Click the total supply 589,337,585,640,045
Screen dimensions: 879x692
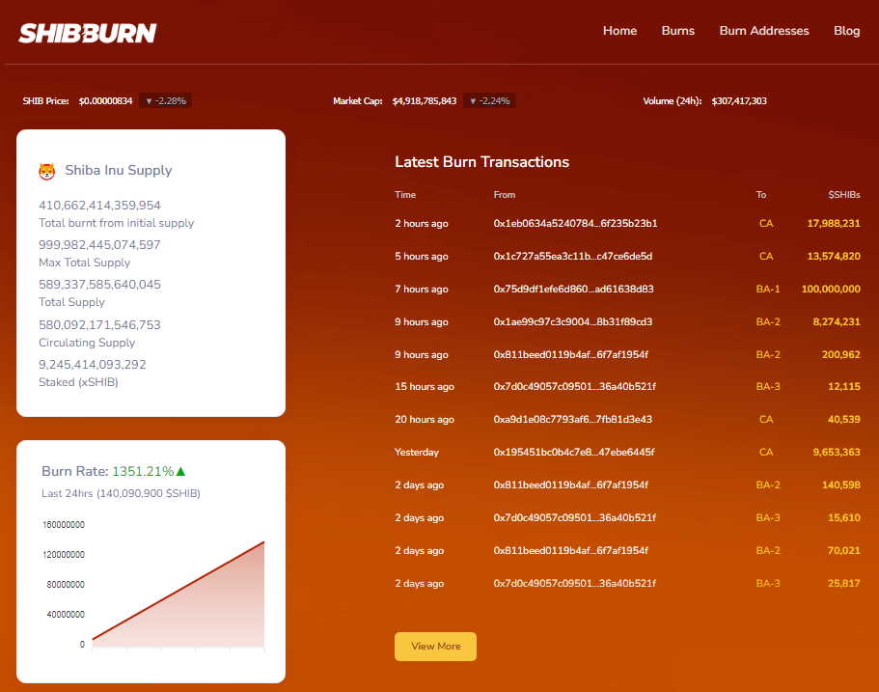99,285
